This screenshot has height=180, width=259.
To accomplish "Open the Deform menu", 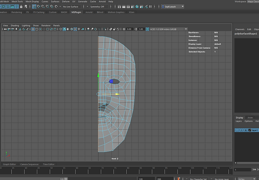I will point(66,1).
